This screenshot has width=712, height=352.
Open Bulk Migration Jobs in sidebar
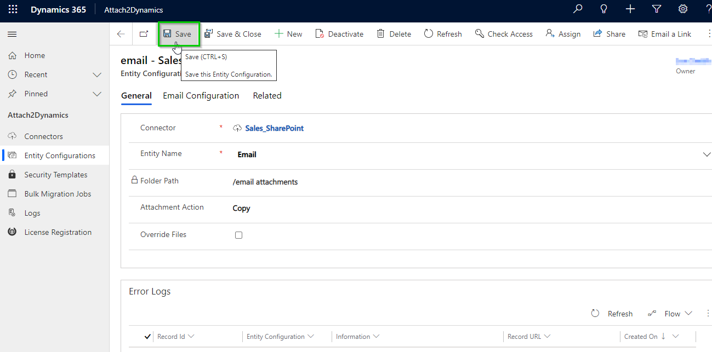point(58,194)
